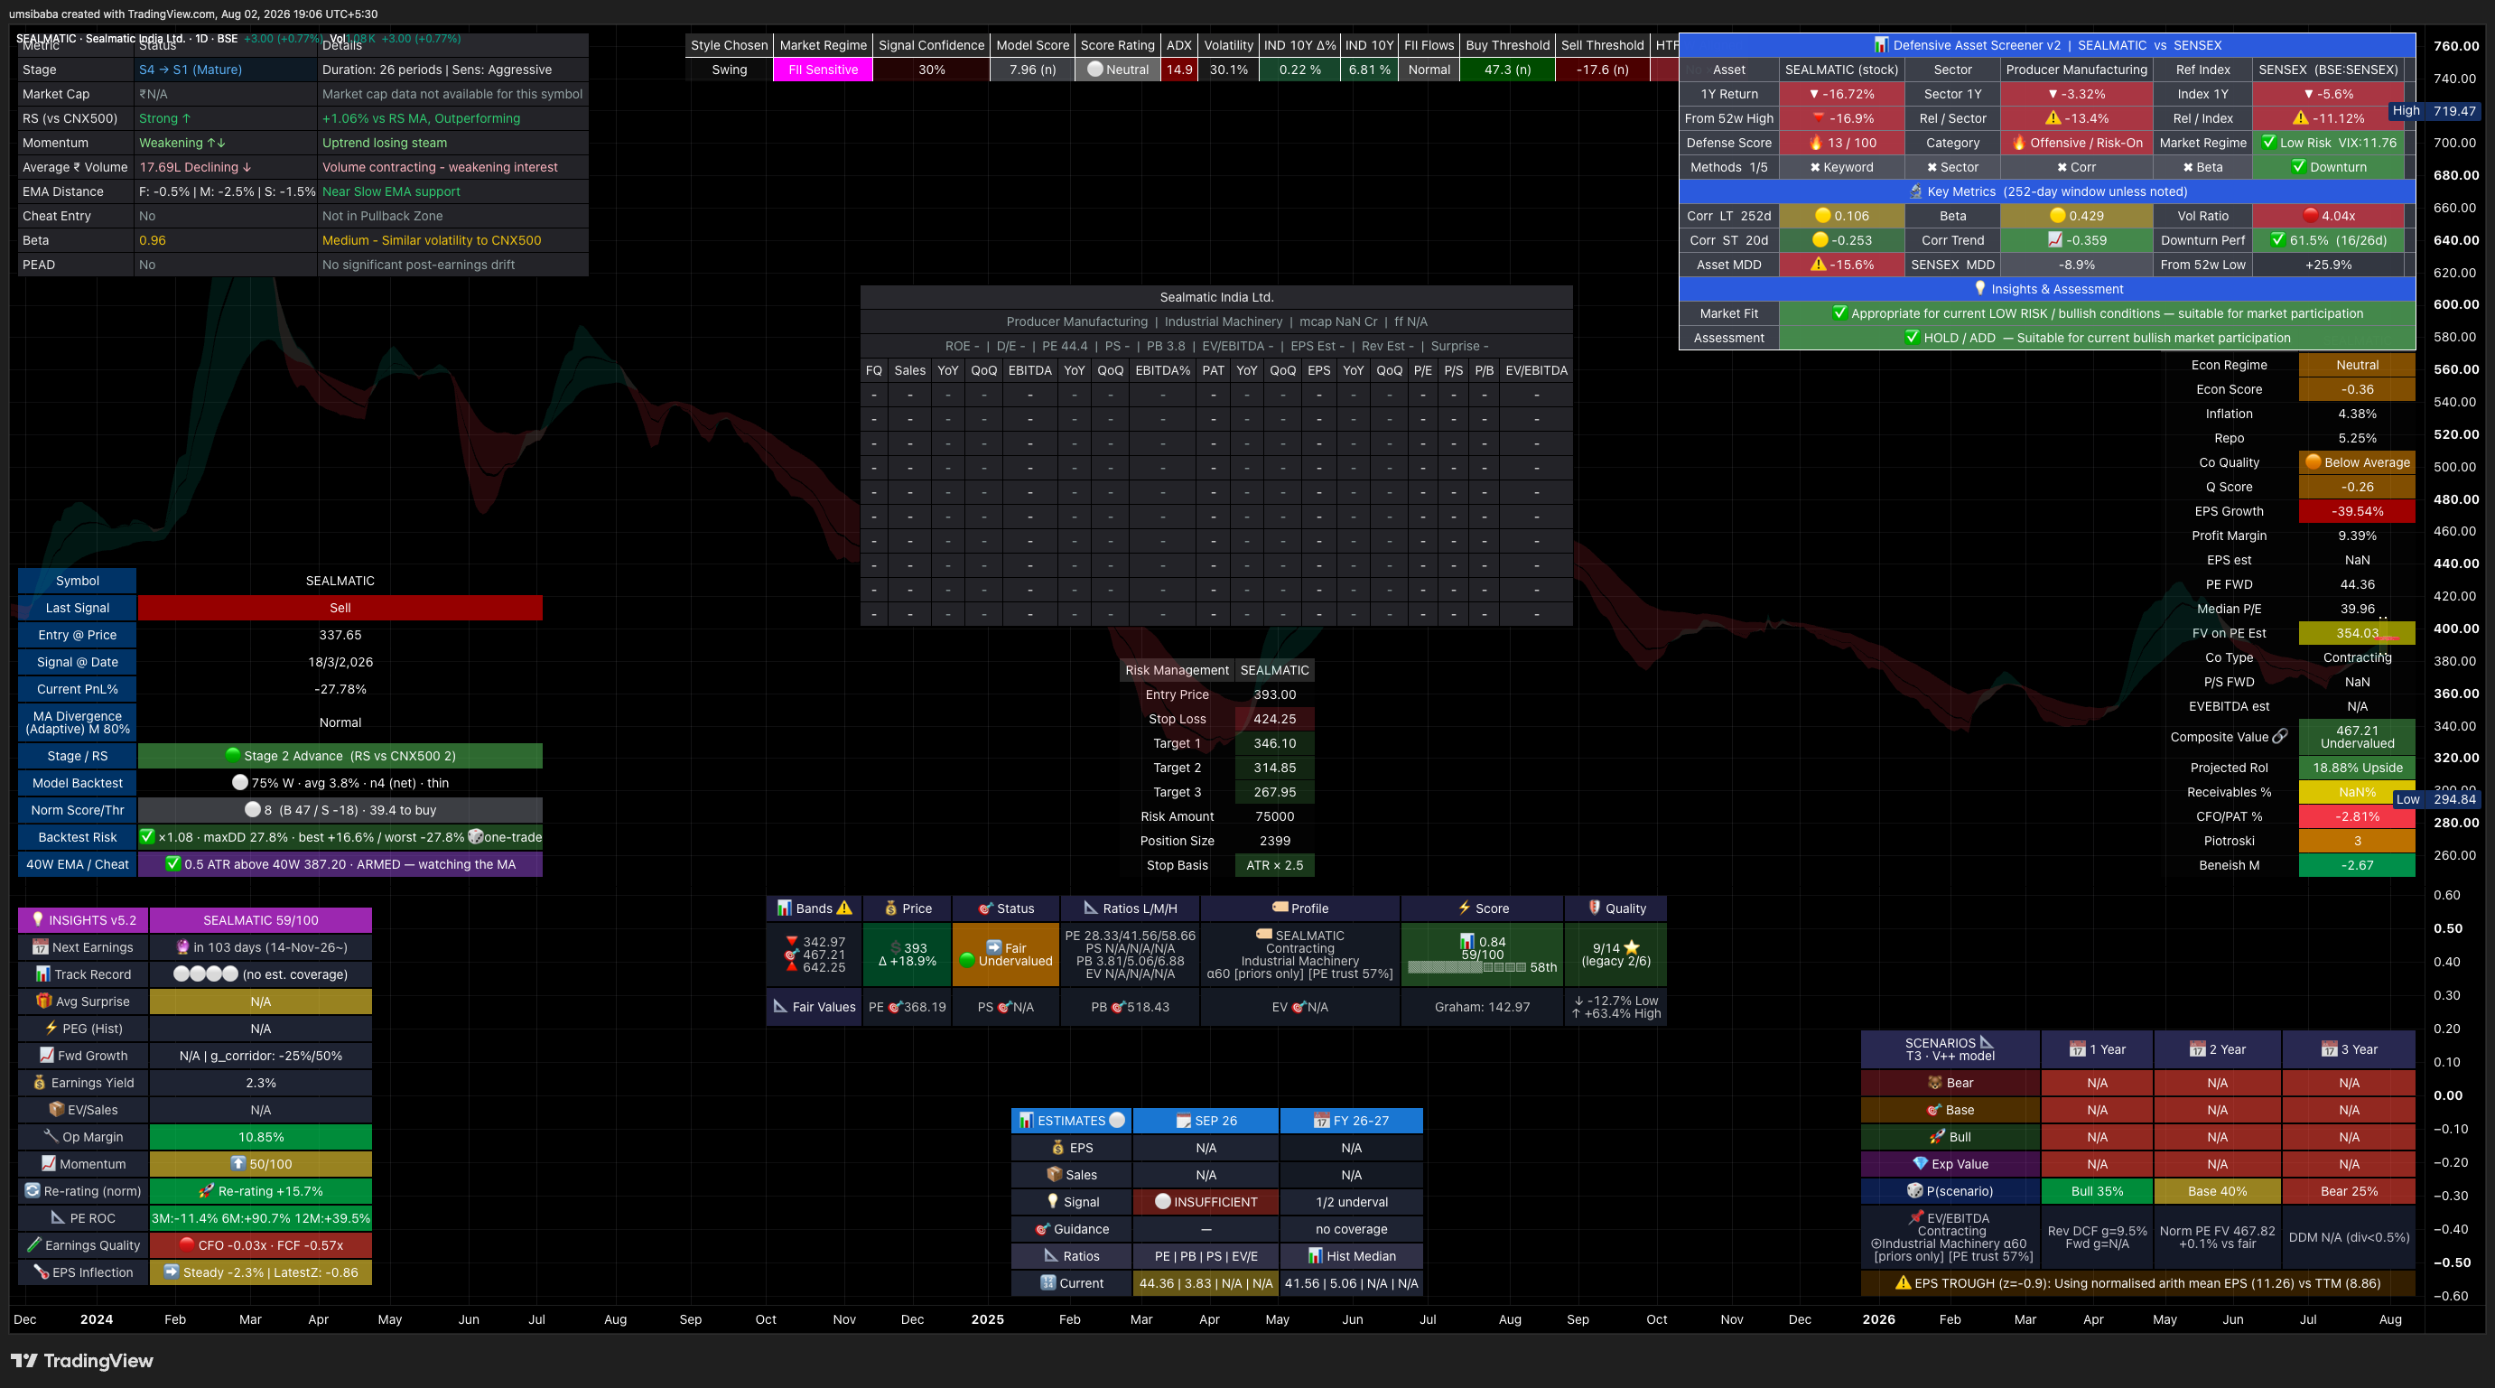Click the Stop Basis cell ATR × 2.5
The width and height of the screenshot is (2495, 1388).
(1275, 865)
